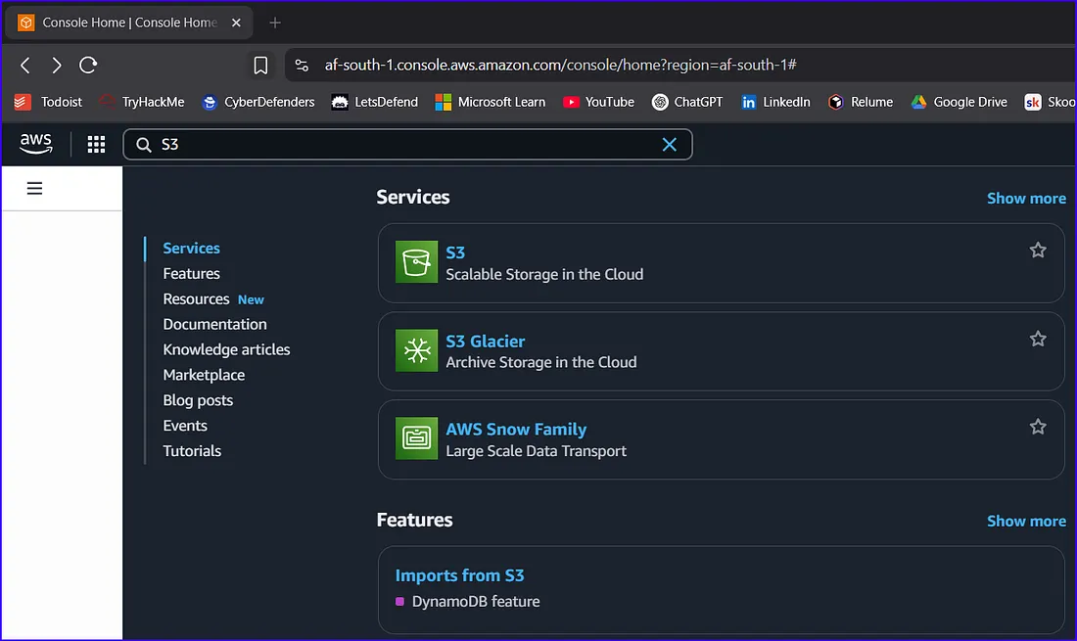The height and width of the screenshot is (641, 1077).
Task: Click the S3 bucket service icon
Action: pyautogui.click(x=416, y=261)
